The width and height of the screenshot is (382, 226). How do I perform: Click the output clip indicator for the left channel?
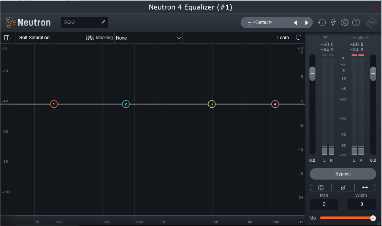(354, 55)
